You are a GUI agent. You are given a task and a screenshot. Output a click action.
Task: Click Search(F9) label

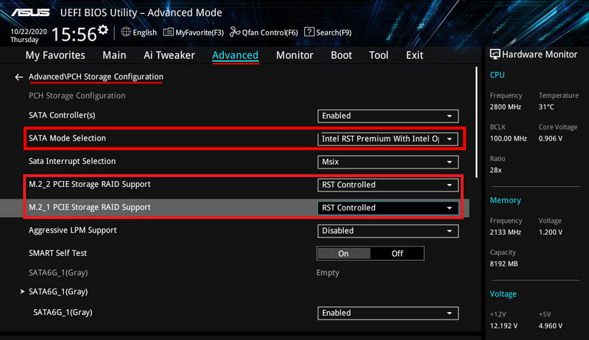pyautogui.click(x=334, y=32)
